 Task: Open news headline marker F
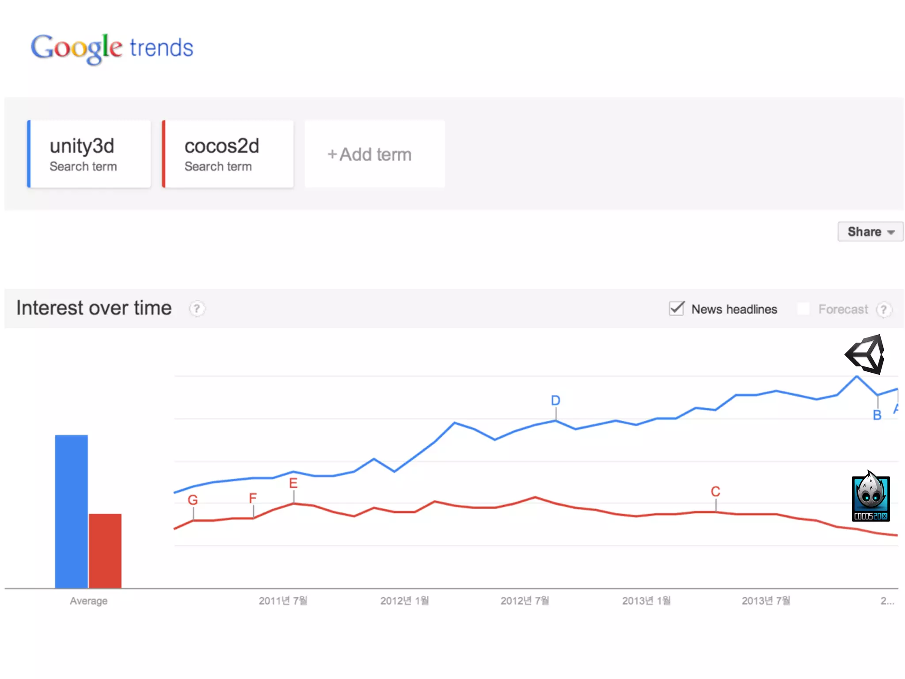tap(253, 498)
